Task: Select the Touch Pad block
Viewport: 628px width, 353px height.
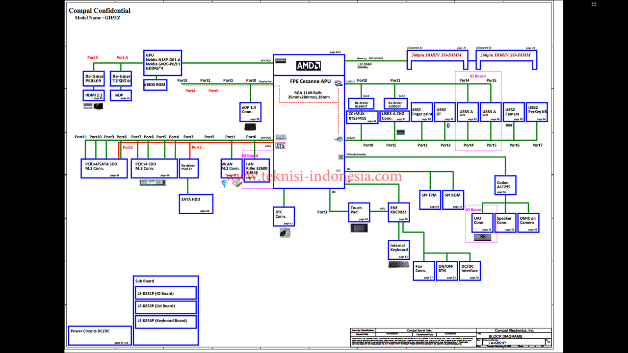Action: 359,212
